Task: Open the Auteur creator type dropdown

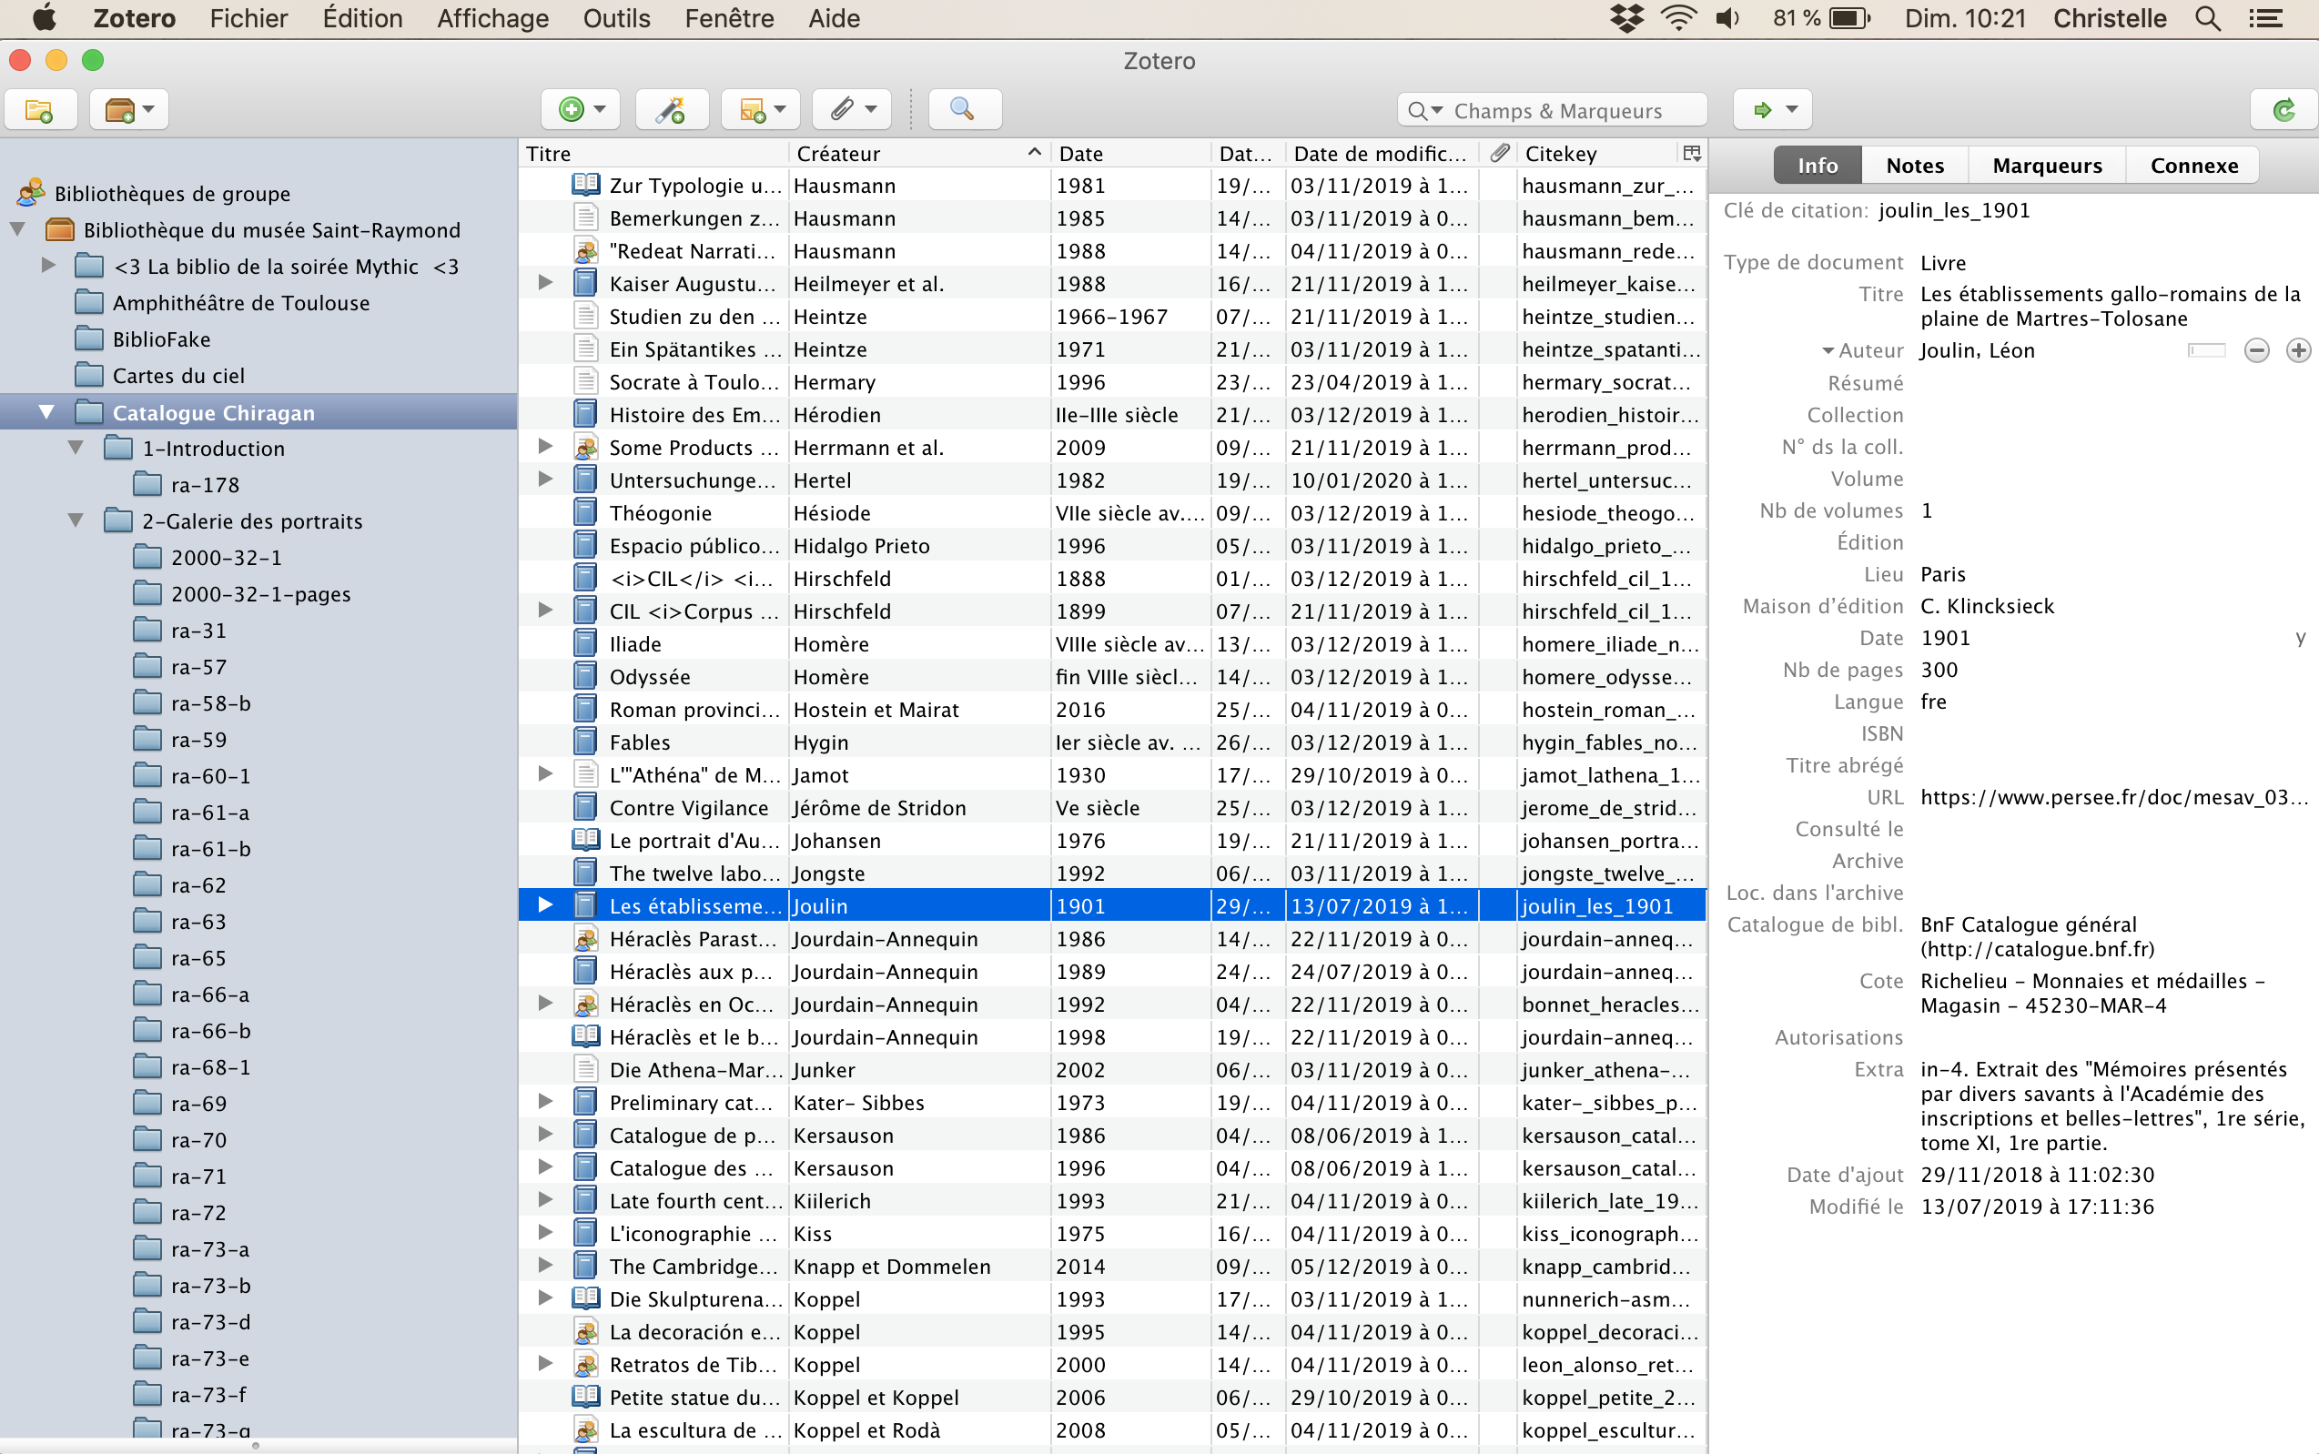Action: click(x=1860, y=351)
